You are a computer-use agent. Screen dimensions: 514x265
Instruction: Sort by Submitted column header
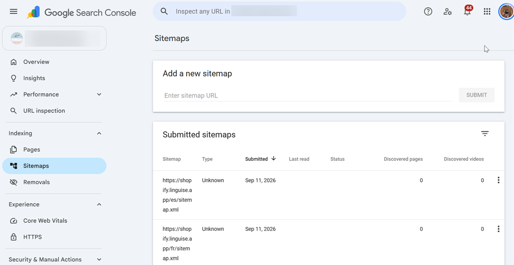[x=257, y=159]
